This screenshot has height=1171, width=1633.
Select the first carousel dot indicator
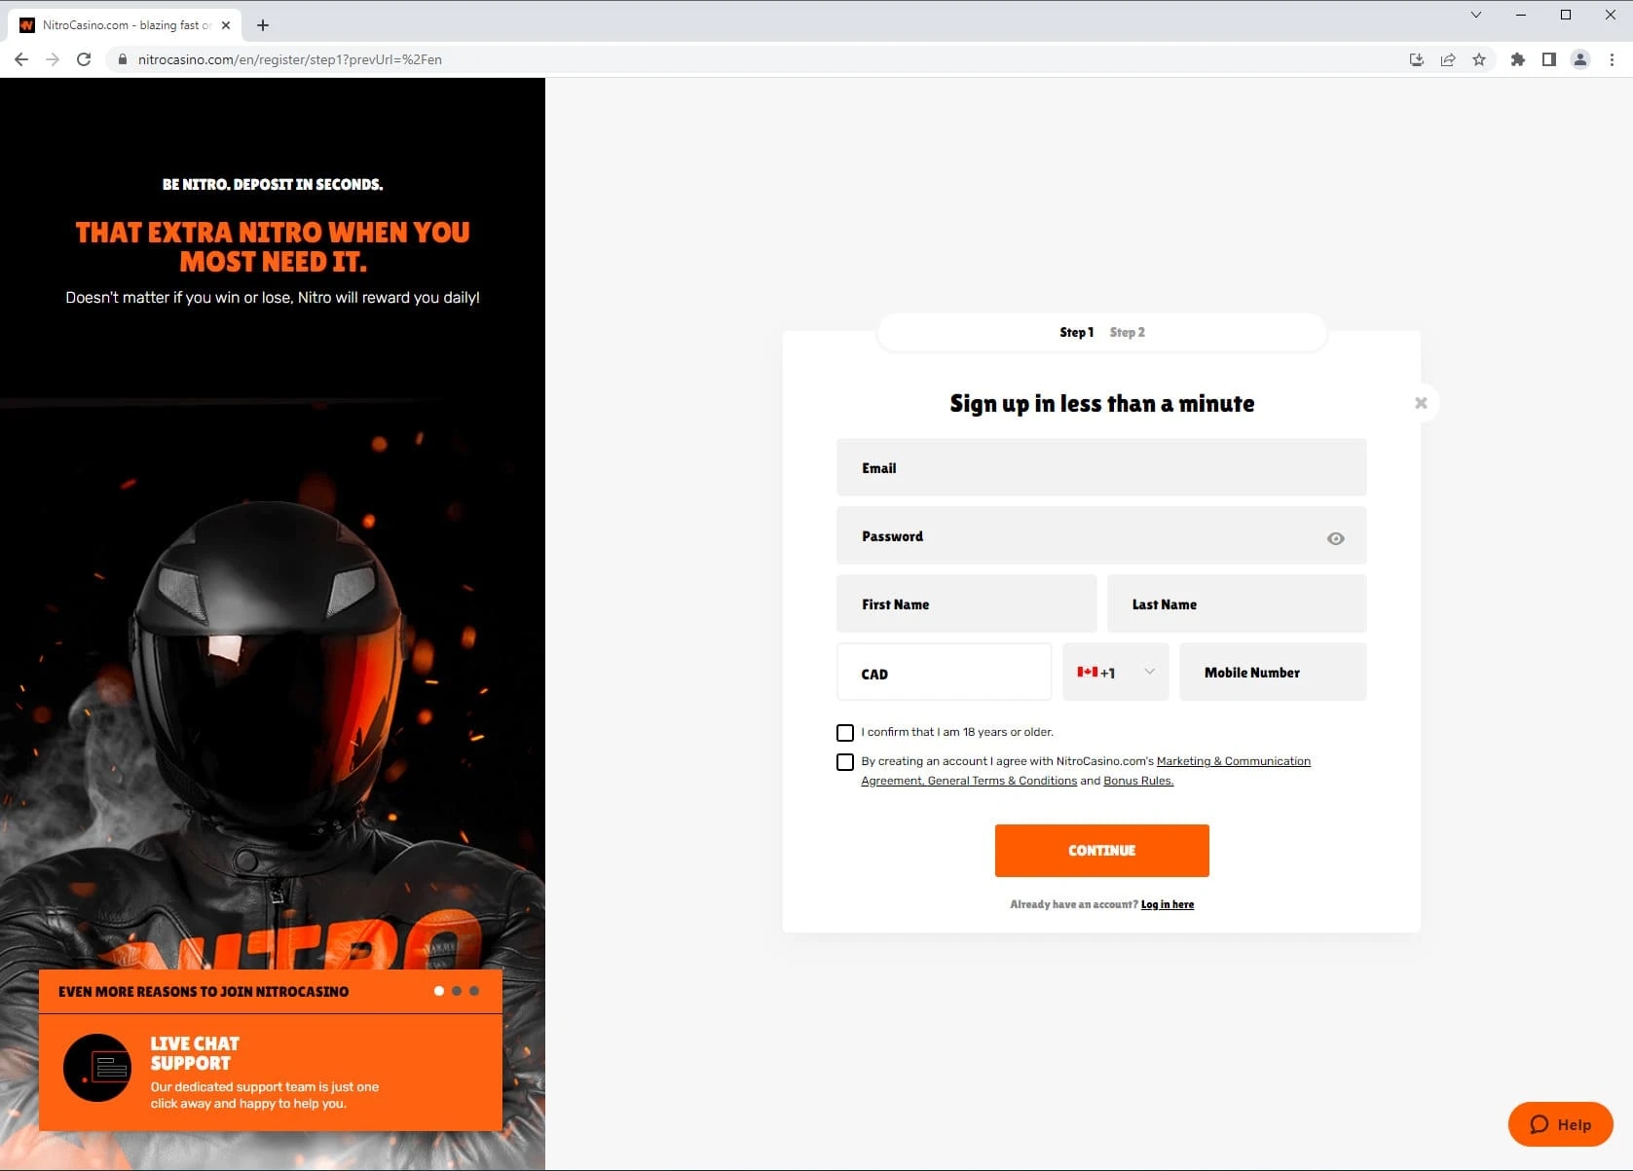[439, 991]
